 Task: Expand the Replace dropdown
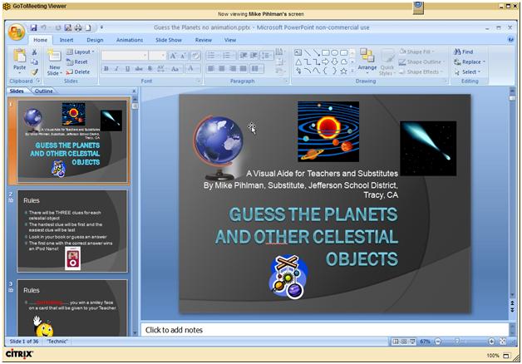coord(470,61)
